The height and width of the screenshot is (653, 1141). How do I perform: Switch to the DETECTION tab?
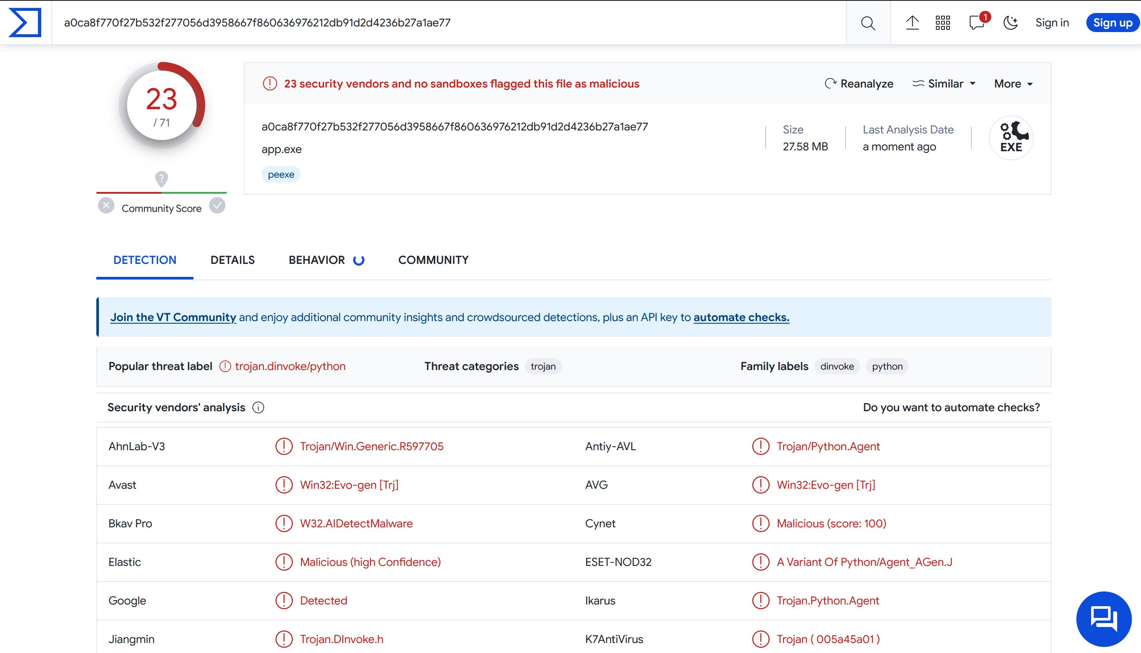144,260
